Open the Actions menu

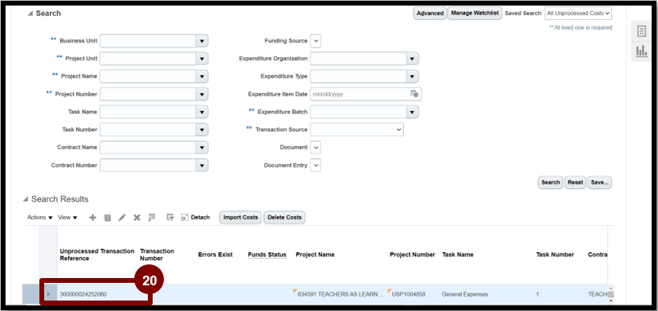tap(40, 218)
